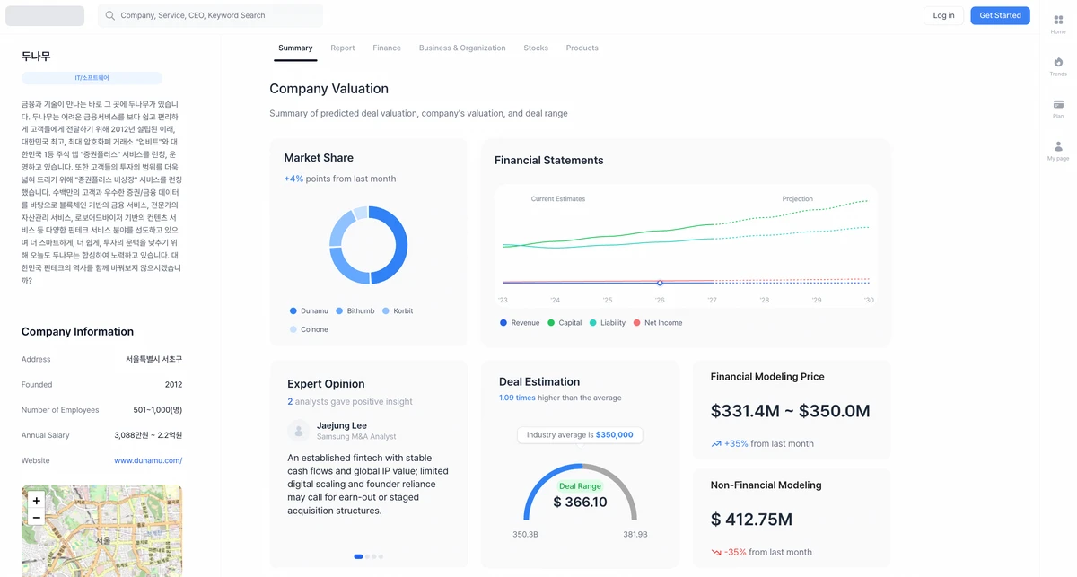Screen dimensions: 1077x577
Task: Click the downward trend arrow icon
Action: pyautogui.click(x=716, y=552)
